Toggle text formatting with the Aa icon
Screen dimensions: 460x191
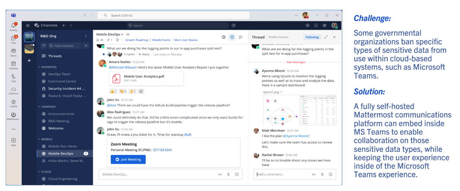point(220,174)
